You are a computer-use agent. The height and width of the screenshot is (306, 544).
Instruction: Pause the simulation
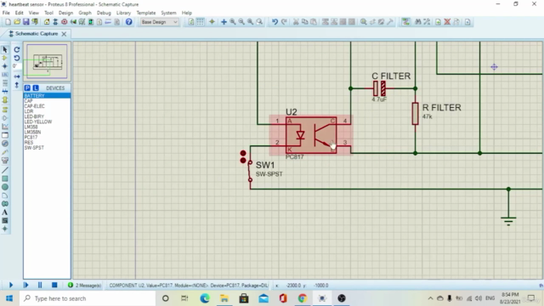click(40, 286)
